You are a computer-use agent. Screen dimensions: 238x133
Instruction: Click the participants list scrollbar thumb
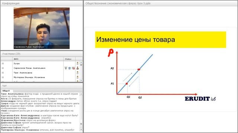(81, 65)
